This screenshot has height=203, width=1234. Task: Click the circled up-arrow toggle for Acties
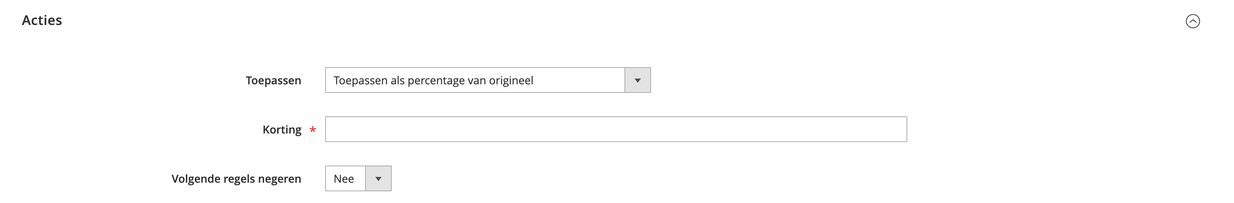[x=1192, y=21]
